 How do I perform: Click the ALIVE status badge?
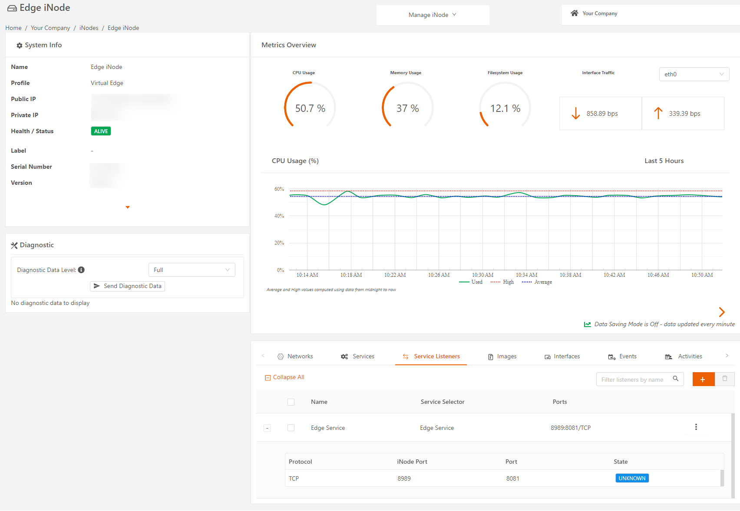point(101,131)
